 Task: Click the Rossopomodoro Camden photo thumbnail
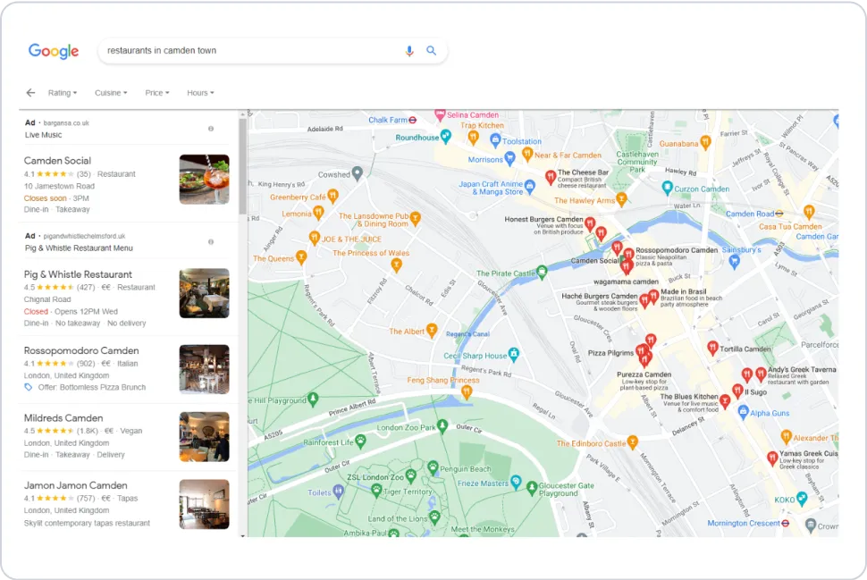(x=204, y=369)
